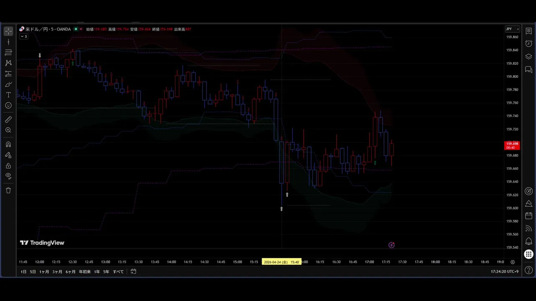Open the watchlist panel icon
This screenshot has height=301, width=536.
click(x=528, y=31)
